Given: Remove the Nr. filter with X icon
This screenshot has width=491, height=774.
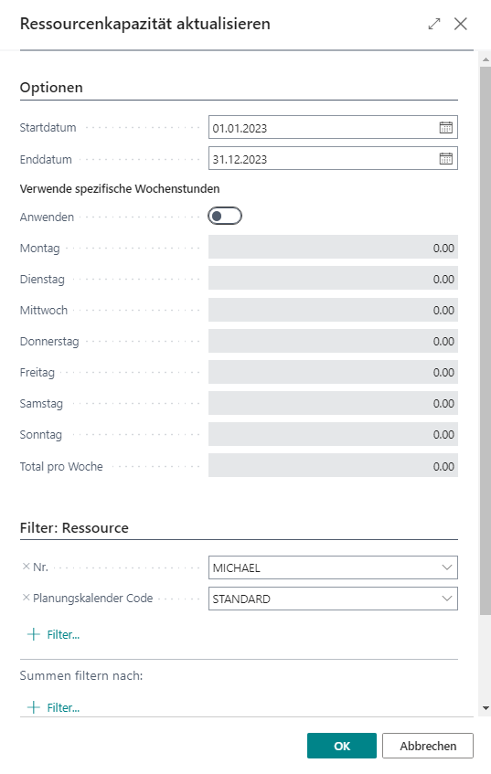Looking at the screenshot, I should pos(27,567).
